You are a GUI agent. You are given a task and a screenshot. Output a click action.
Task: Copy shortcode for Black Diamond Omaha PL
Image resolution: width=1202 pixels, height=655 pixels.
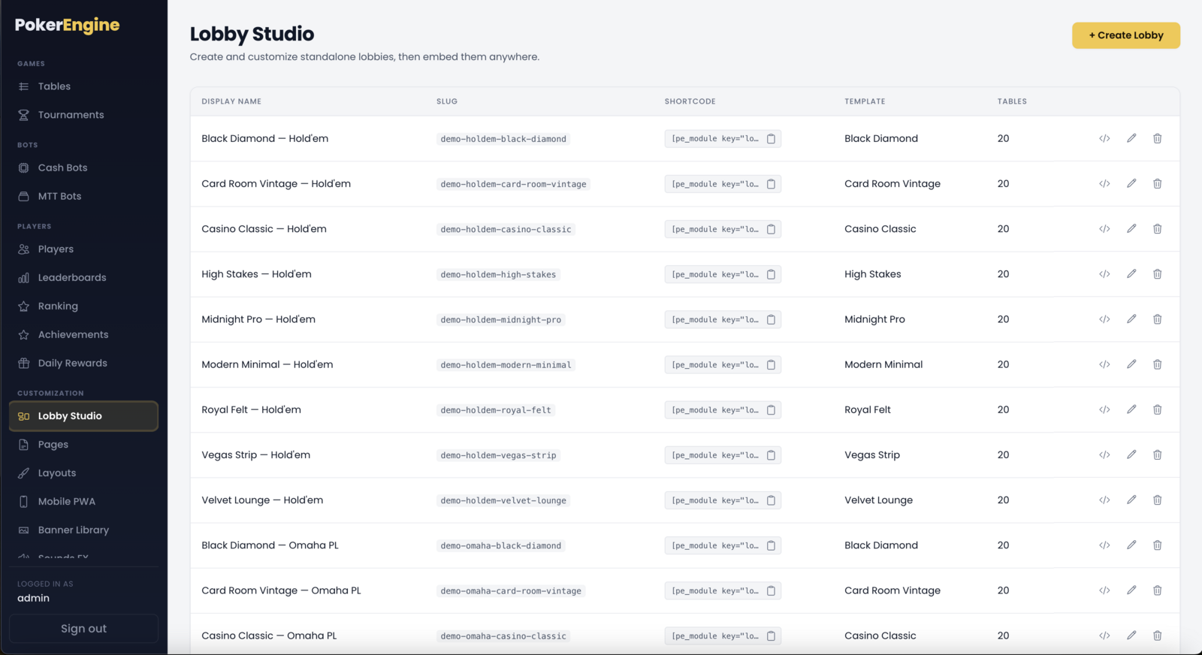click(771, 545)
